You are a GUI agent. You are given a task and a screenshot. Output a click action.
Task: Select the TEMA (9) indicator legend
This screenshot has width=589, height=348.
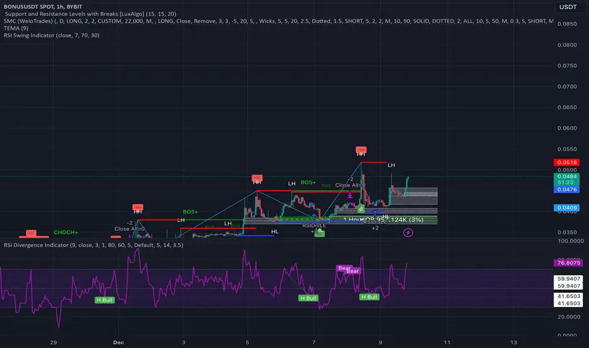[16, 28]
